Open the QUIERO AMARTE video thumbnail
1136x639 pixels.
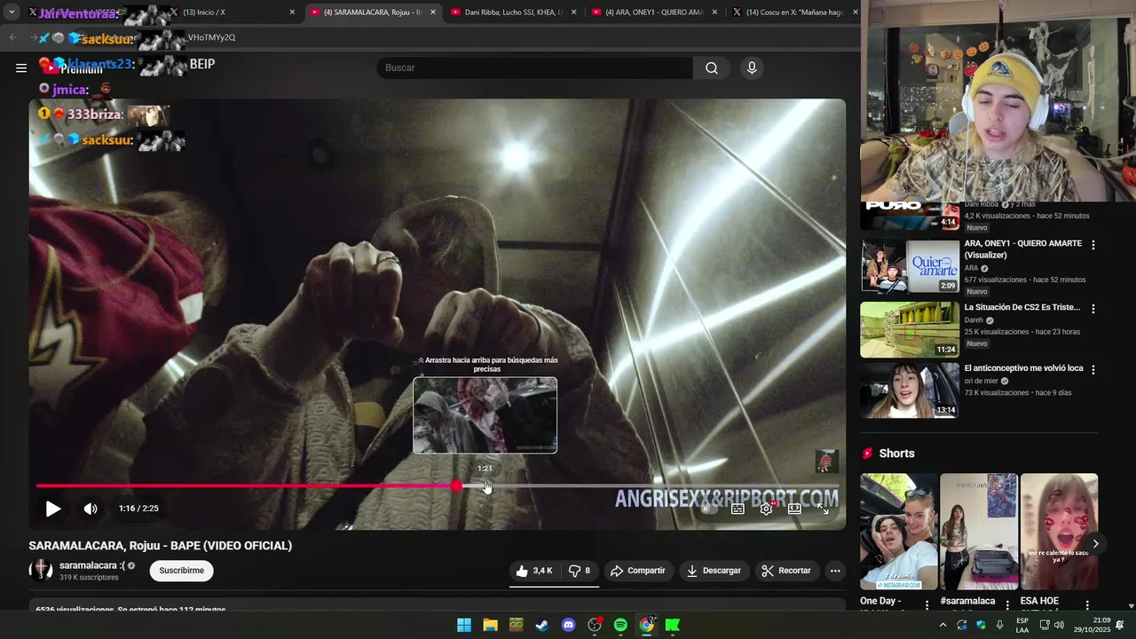pyautogui.click(x=910, y=265)
